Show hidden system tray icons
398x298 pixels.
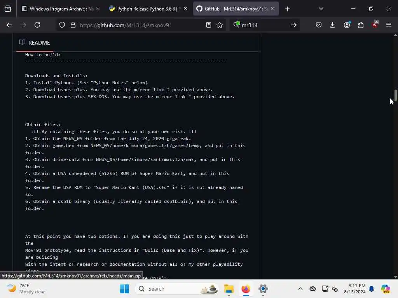pyautogui.click(x=300, y=289)
